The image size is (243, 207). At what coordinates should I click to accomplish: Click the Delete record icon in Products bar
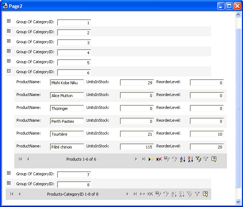159,159
